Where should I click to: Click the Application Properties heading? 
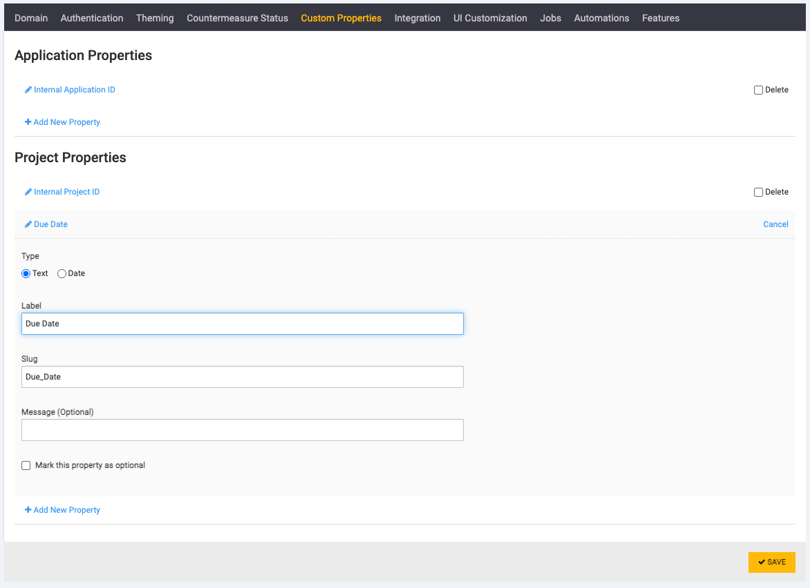click(x=83, y=56)
